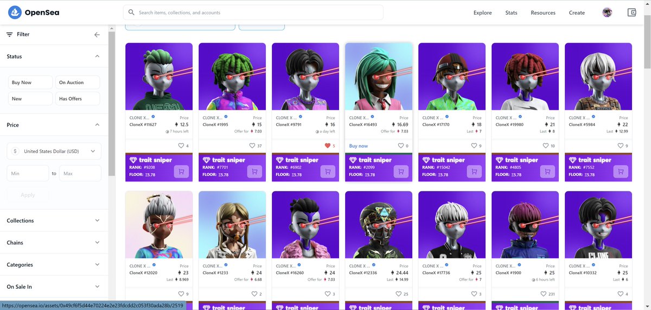Click the Max price input field
This screenshot has height=310, width=651.
pyautogui.click(x=80, y=173)
